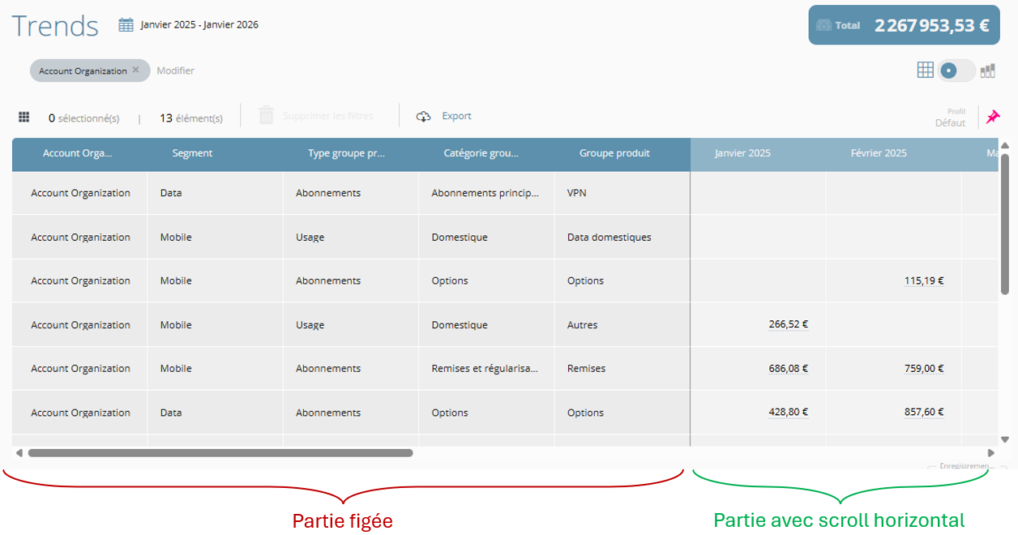Click the trash icon to delete filters

[x=267, y=116]
